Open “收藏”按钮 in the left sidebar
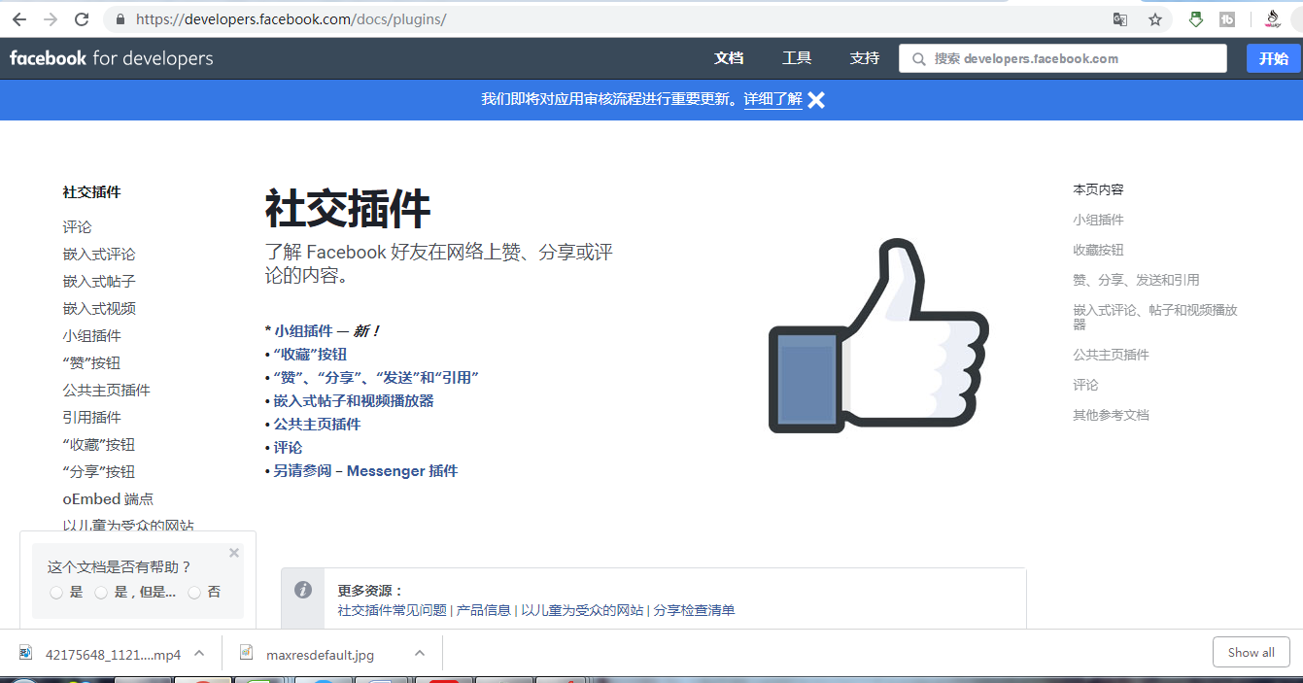The width and height of the screenshot is (1303, 683). point(99,444)
